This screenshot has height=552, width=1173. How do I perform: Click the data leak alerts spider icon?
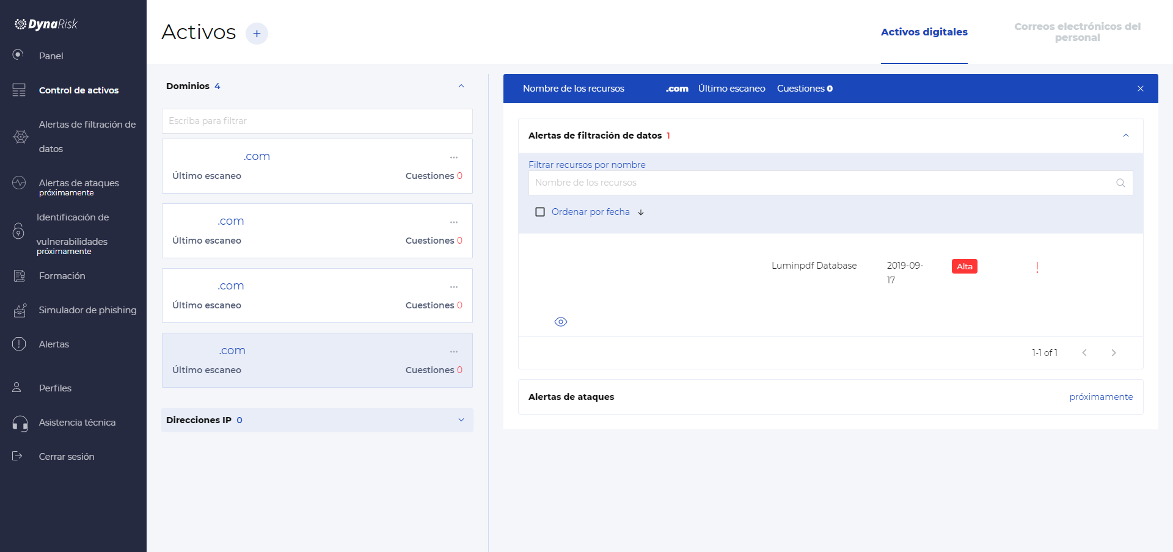pos(21,136)
